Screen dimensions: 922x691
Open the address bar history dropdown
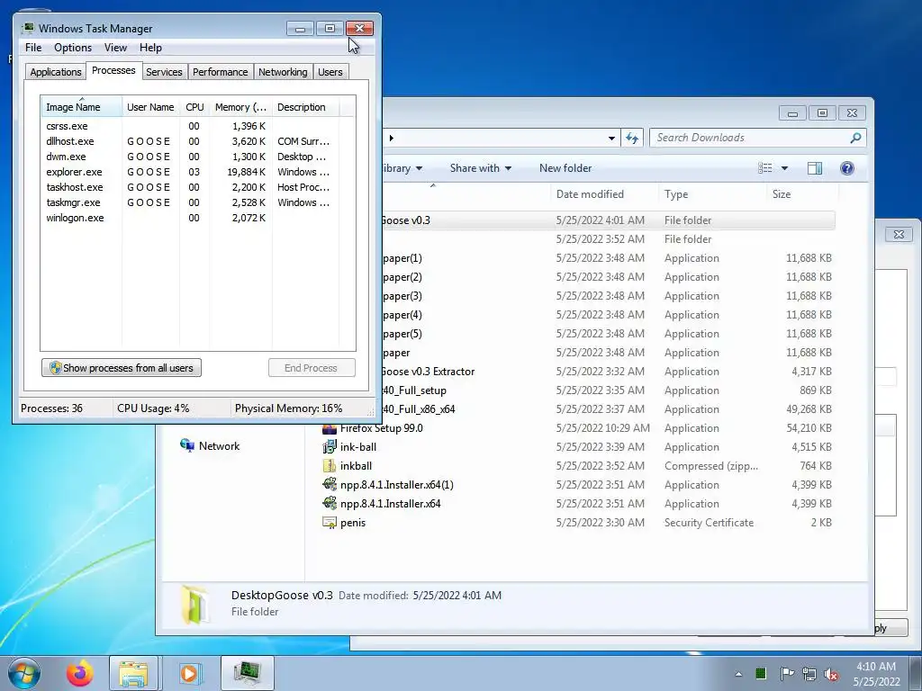point(611,138)
